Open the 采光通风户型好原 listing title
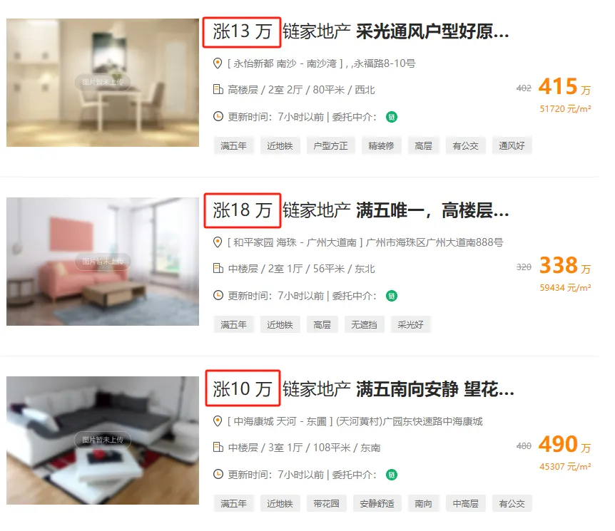This screenshot has height=531, width=615. coord(432,31)
